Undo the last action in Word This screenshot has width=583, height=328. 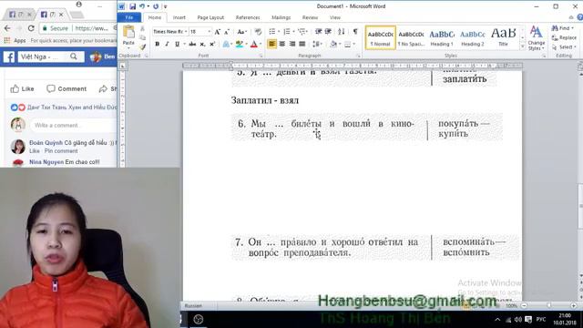click(x=142, y=6)
